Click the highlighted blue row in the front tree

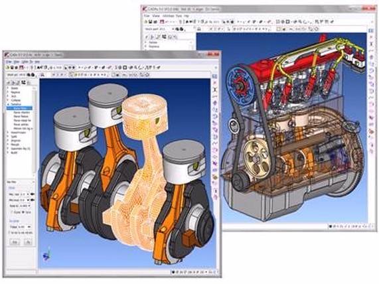click(x=19, y=108)
